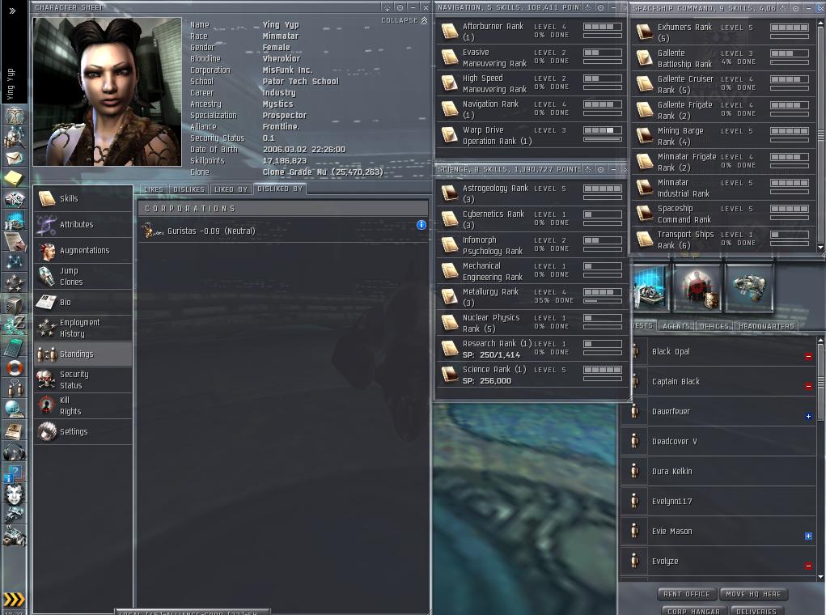Switch to the Likes tab
This screenshot has width=826, height=615.
pos(153,189)
